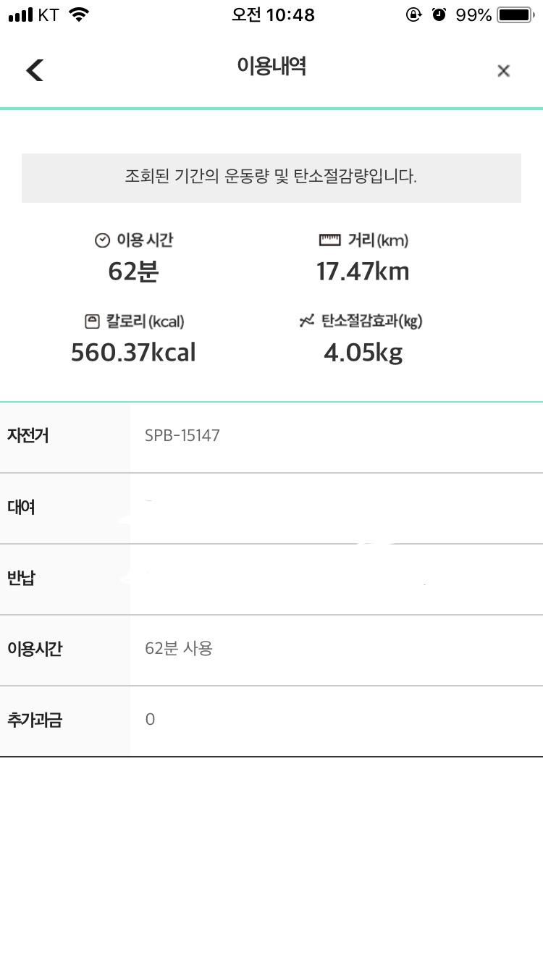The width and height of the screenshot is (543, 966).
Task: Select the 대여 row
Action: click(x=271, y=508)
